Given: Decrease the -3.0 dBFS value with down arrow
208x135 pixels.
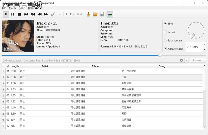Looking at the screenshot, I should click(205, 50).
